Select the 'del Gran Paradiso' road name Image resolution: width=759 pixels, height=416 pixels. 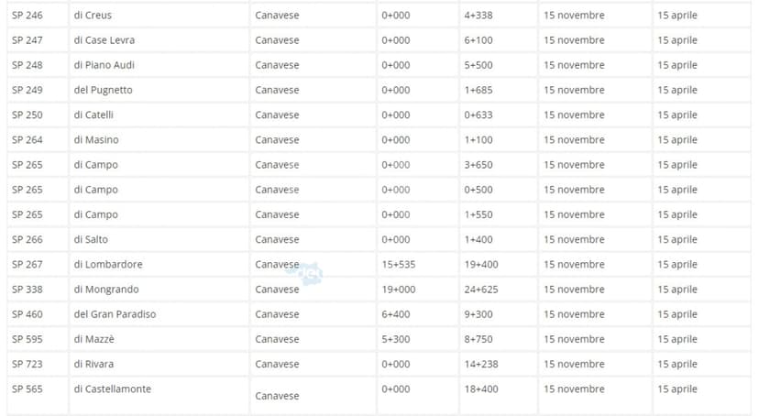point(115,313)
